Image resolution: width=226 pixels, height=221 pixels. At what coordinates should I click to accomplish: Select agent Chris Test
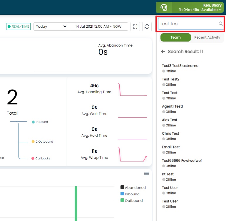(170, 133)
